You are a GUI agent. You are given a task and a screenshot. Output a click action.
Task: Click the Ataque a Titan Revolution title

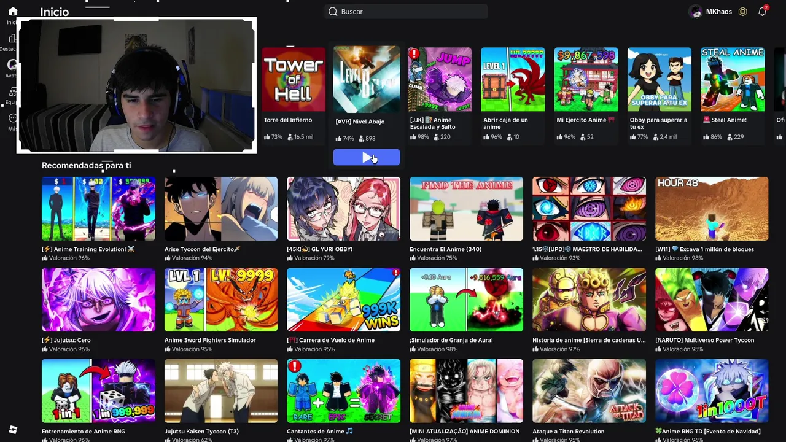pos(569,432)
